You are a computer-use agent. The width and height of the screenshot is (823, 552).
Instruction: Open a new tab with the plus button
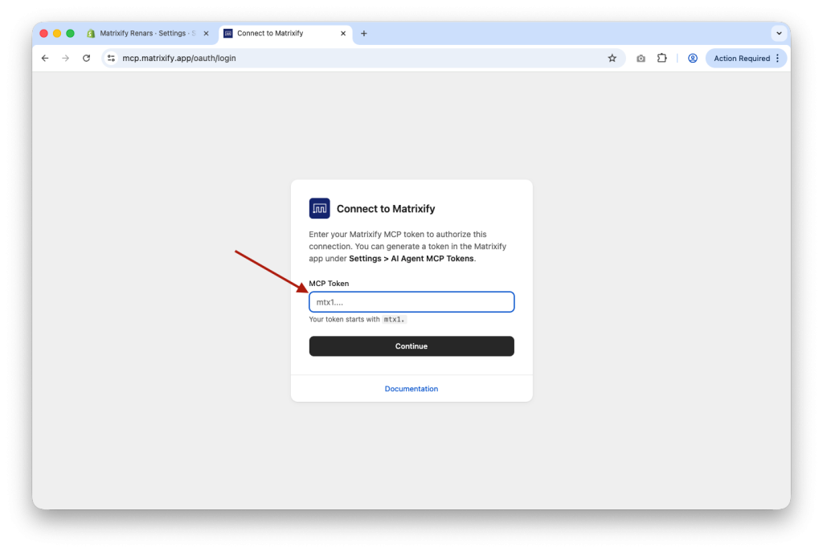tap(364, 33)
